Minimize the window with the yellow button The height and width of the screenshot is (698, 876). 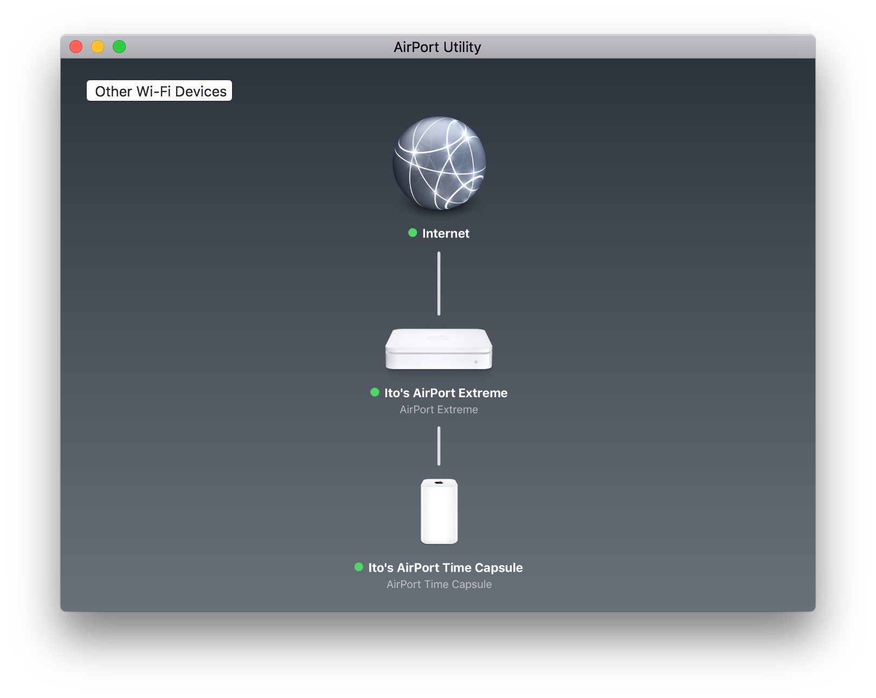click(x=98, y=47)
